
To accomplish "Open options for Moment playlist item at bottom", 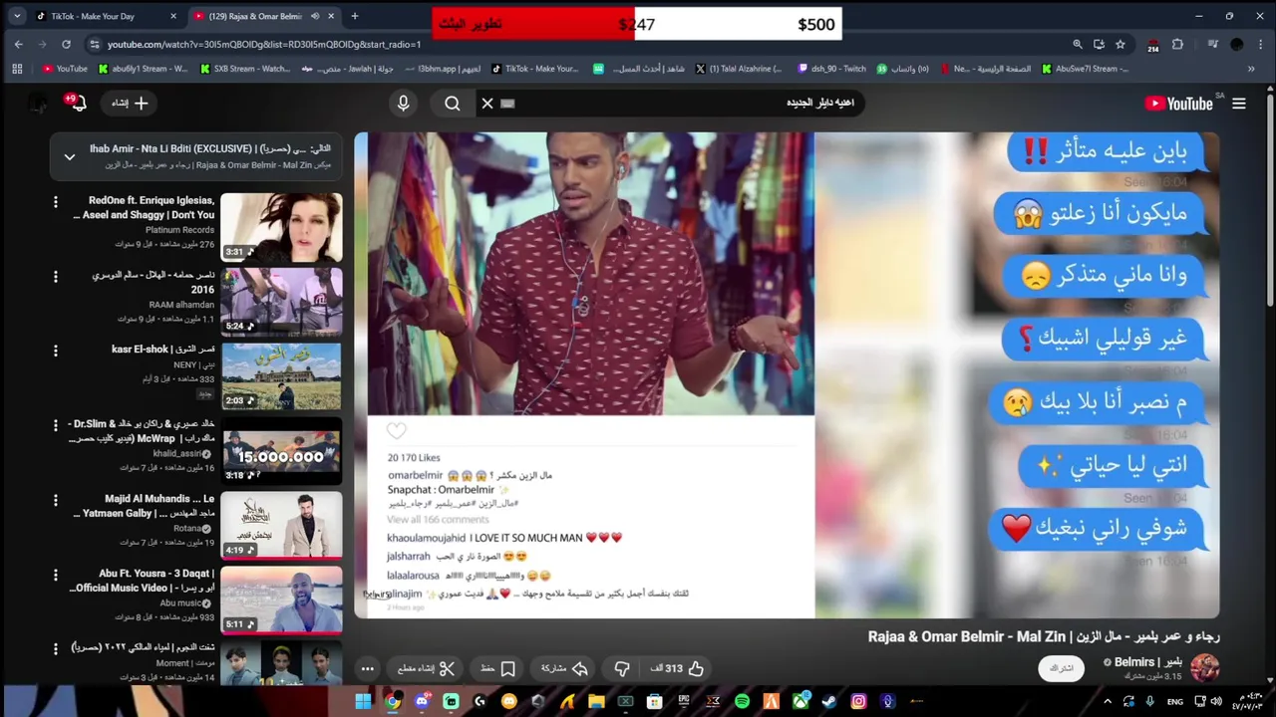I will (x=56, y=648).
